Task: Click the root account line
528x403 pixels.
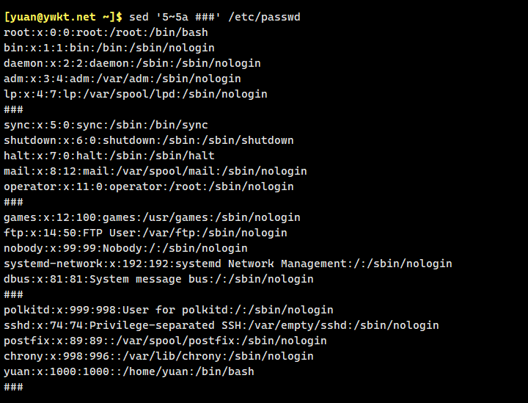Action: tap(106, 32)
